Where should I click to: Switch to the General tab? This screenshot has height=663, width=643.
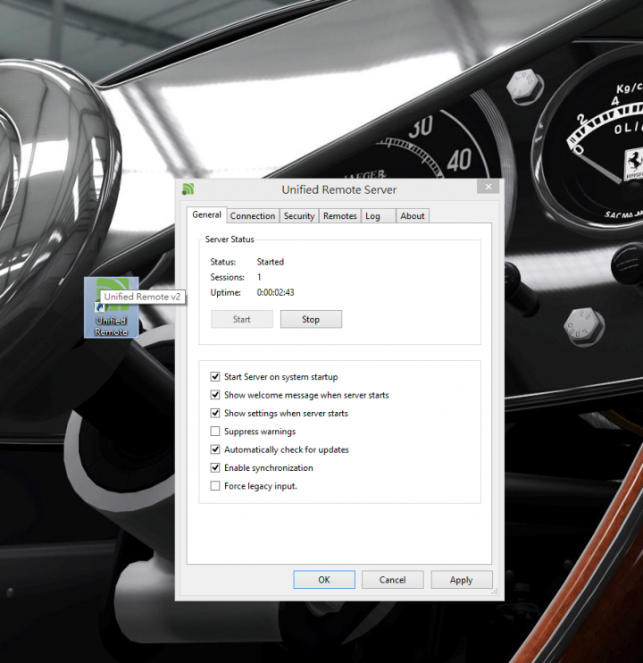206,214
